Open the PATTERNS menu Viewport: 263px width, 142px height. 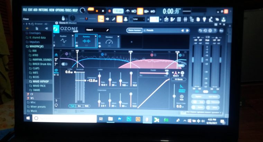click(44, 10)
